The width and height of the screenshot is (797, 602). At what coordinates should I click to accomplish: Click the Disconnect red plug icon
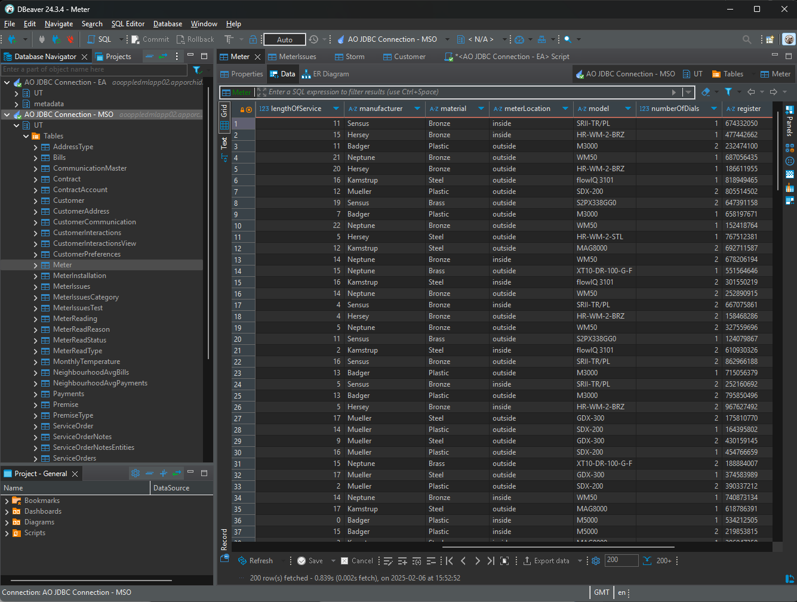click(x=70, y=39)
